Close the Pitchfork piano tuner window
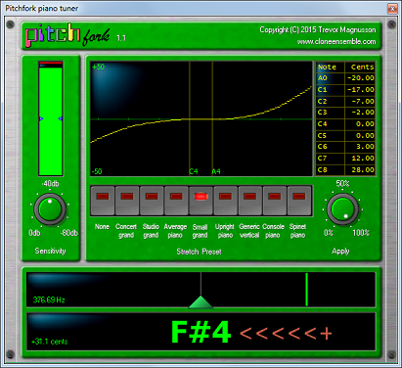The image size is (402, 368). (x=392, y=9)
